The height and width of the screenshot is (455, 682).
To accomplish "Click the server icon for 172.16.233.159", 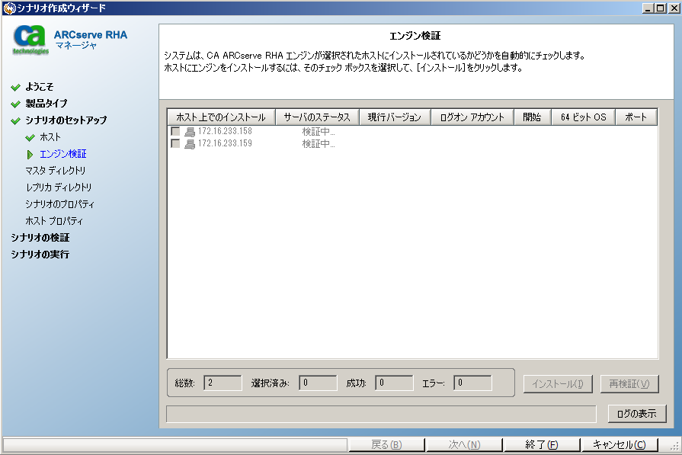I will pyautogui.click(x=190, y=144).
